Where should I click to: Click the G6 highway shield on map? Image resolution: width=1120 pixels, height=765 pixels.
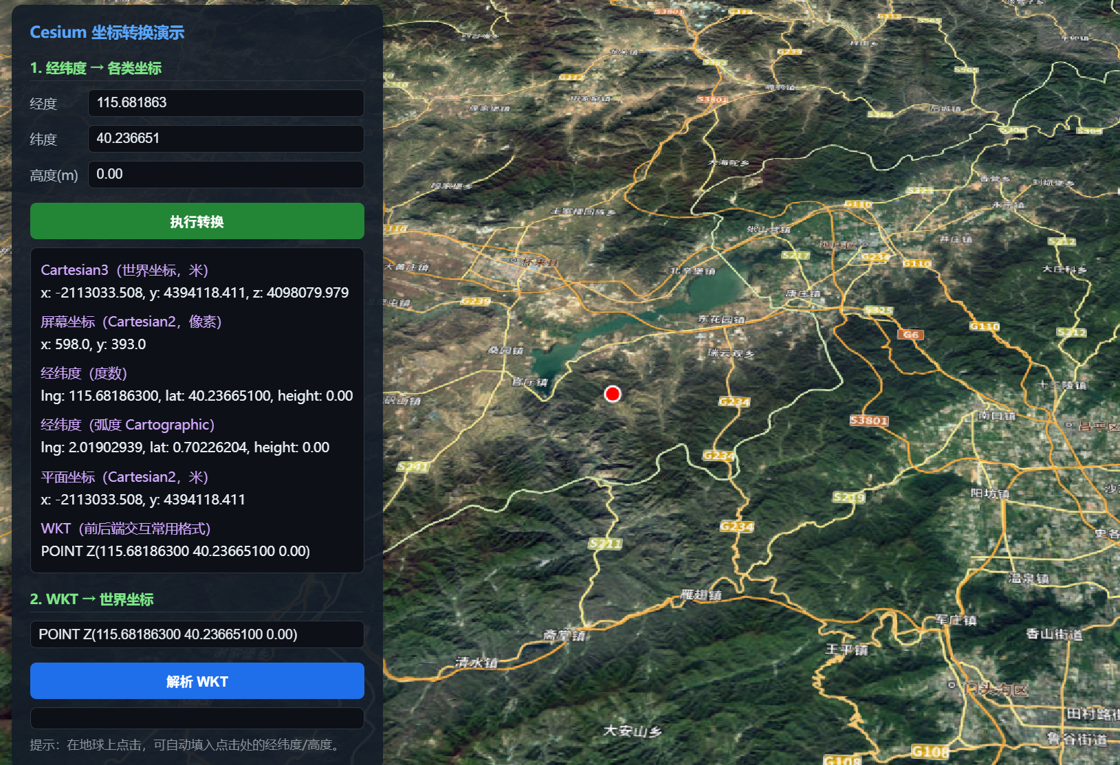click(x=910, y=335)
